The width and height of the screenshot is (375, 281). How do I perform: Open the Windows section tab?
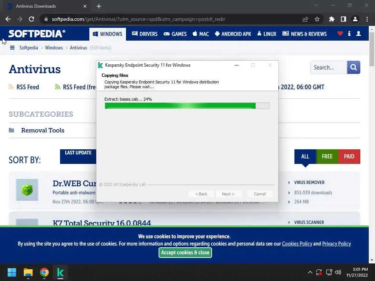point(108,34)
